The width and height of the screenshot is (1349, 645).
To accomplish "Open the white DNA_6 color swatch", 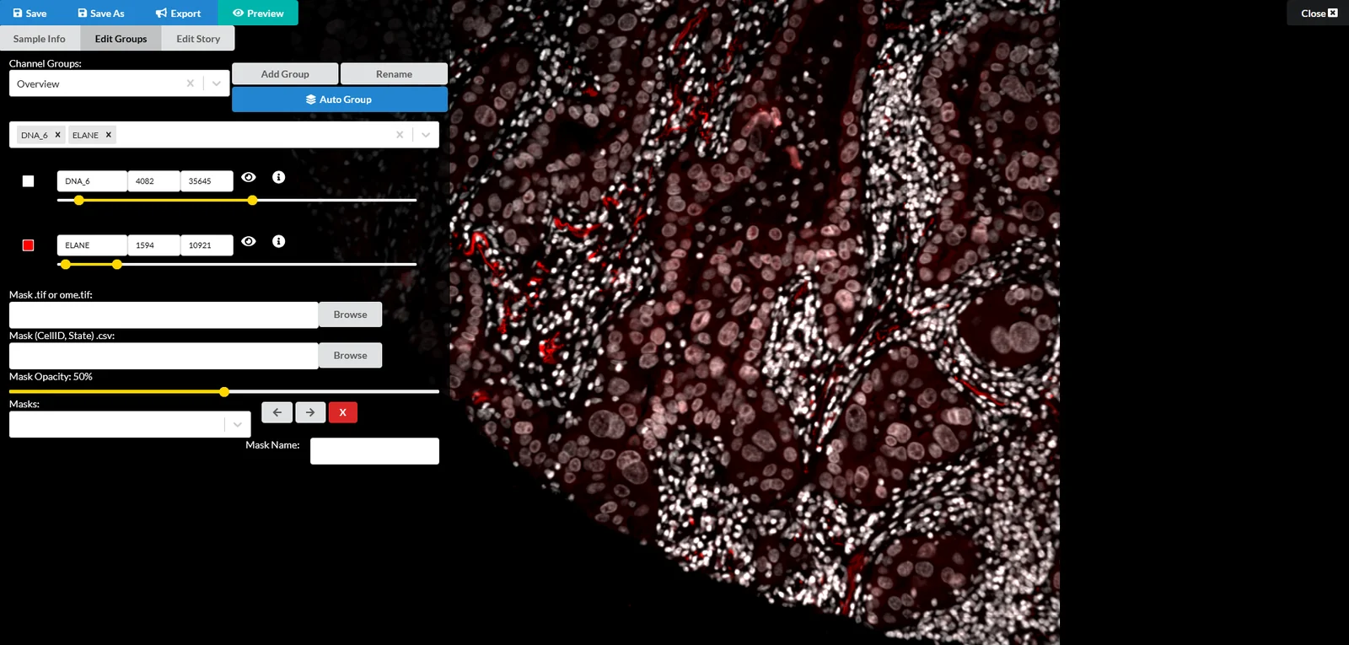I will (28, 181).
